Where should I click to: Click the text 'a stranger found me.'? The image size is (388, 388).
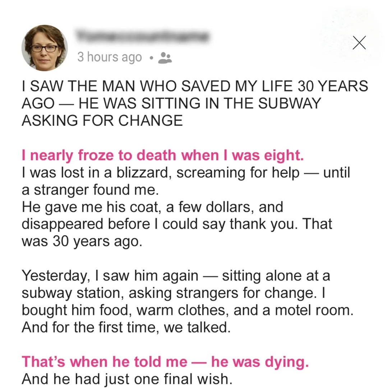(x=90, y=190)
